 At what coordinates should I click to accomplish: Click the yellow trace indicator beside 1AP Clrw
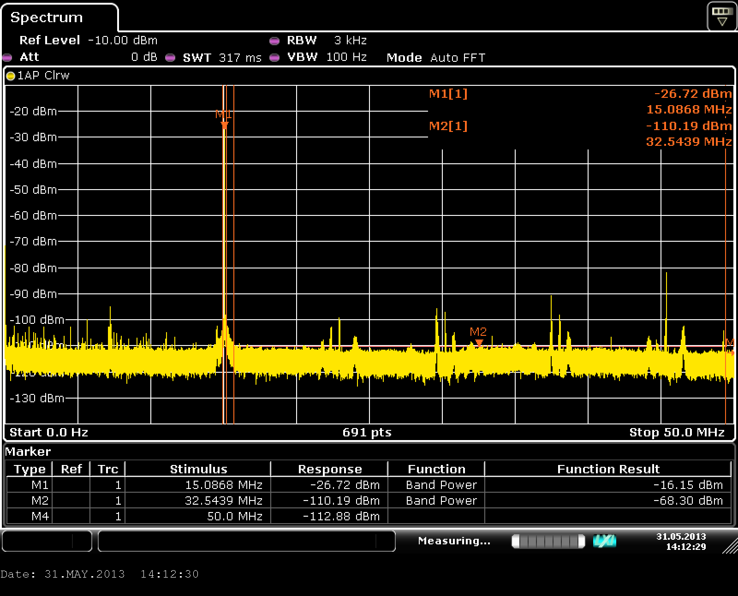[x=11, y=76]
